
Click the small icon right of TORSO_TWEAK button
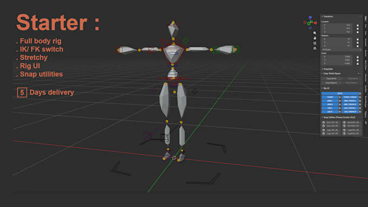(360, 97)
